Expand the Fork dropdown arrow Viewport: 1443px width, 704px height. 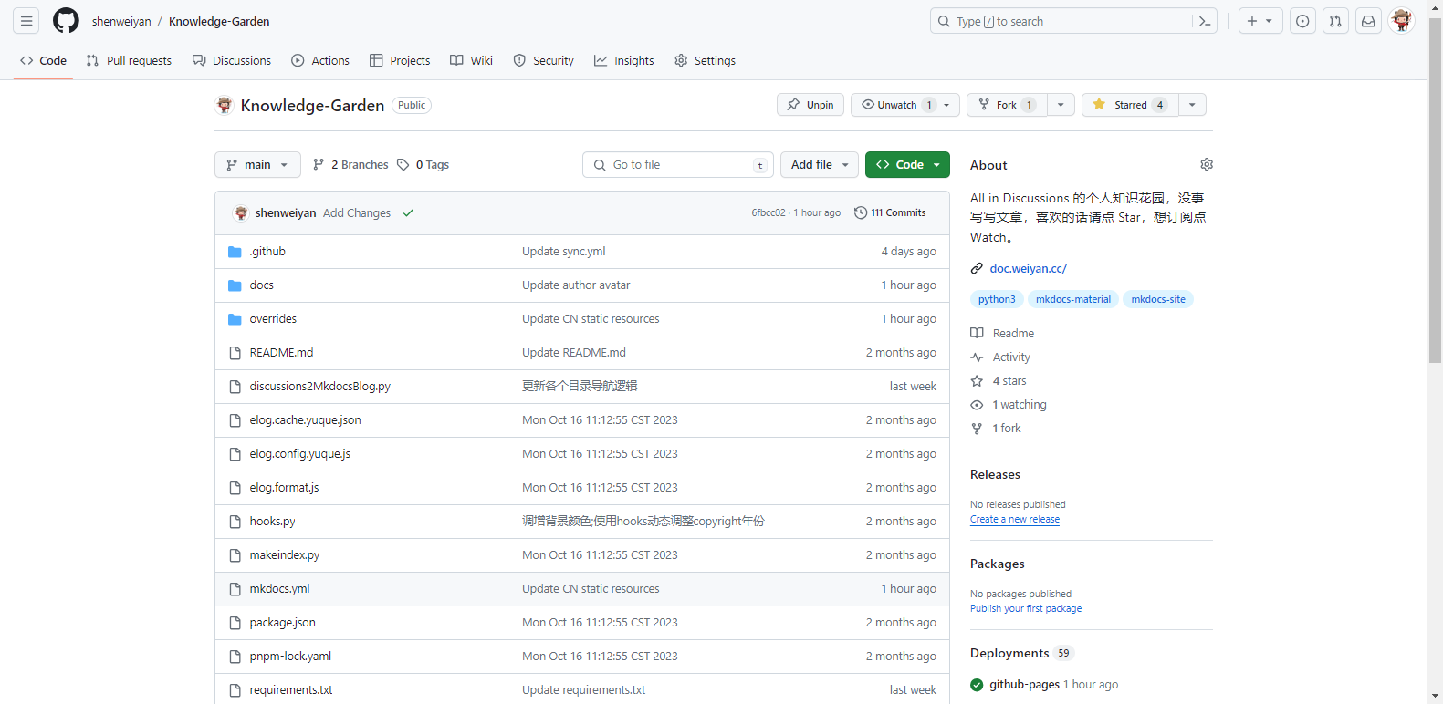click(1061, 105)
